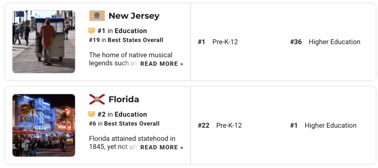Expand Florida description with Read More
The image size is (378, 168).
[162, 147]
